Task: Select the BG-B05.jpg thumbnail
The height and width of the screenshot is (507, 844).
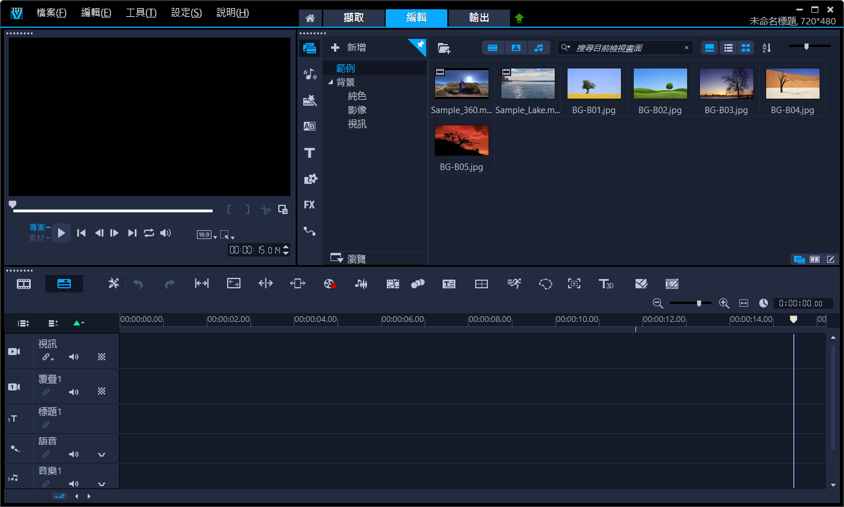Action: click(x=462, y=140)
